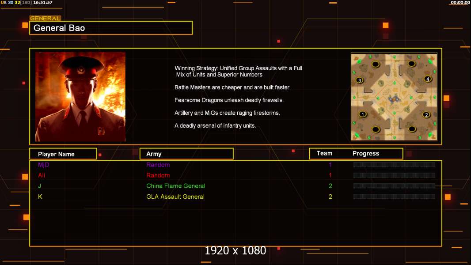Viewport: 471px width, 265px height.
Task: Click team number for player MjD
Action: coord(330,165)
